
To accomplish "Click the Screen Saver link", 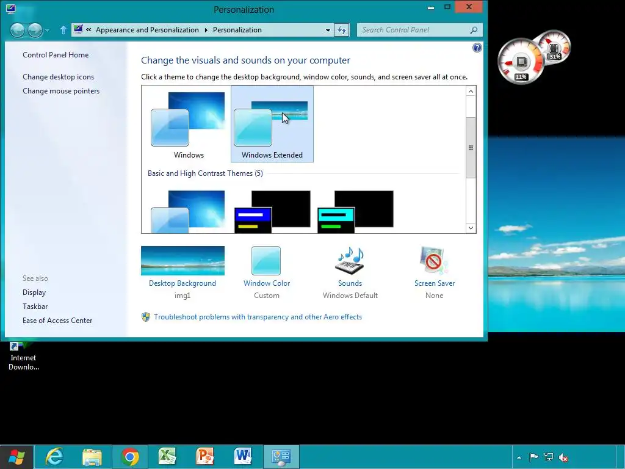I will tap(435, 283).
